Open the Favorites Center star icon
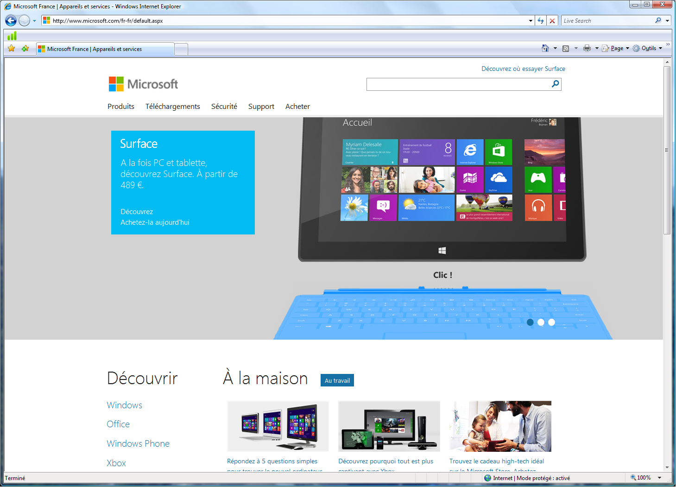This screenshot has width=676, height=487. click(12, 48)
